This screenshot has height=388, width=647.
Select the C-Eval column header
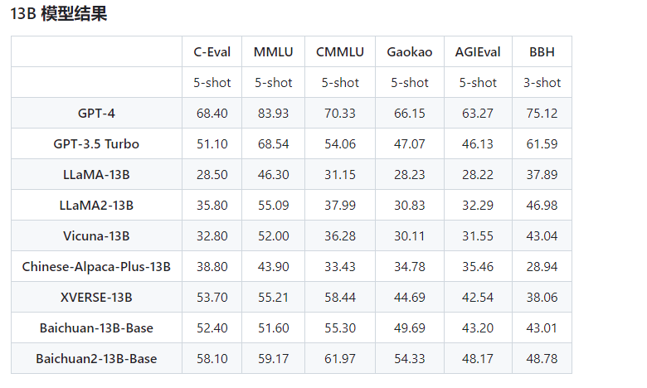click(x=212, y=51)
